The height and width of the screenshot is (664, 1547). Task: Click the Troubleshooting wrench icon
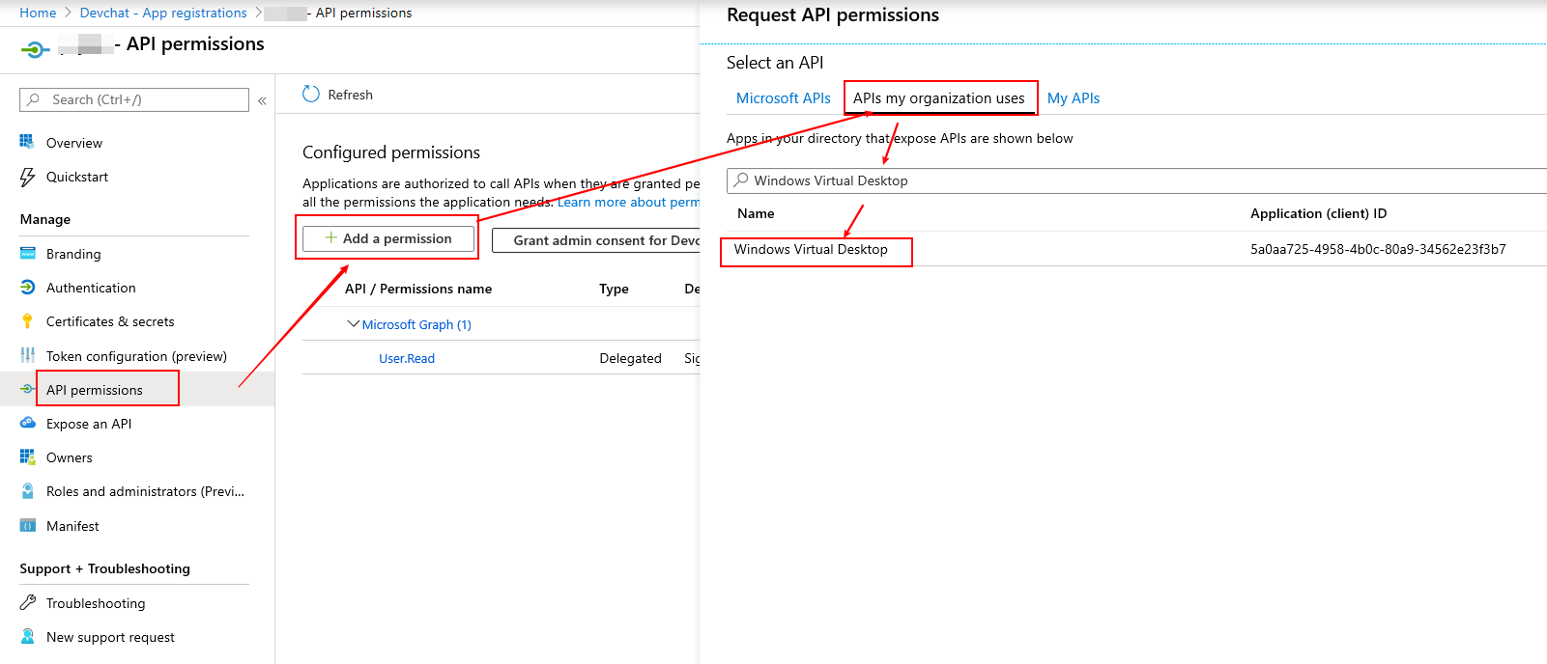[x=27, y=602]
